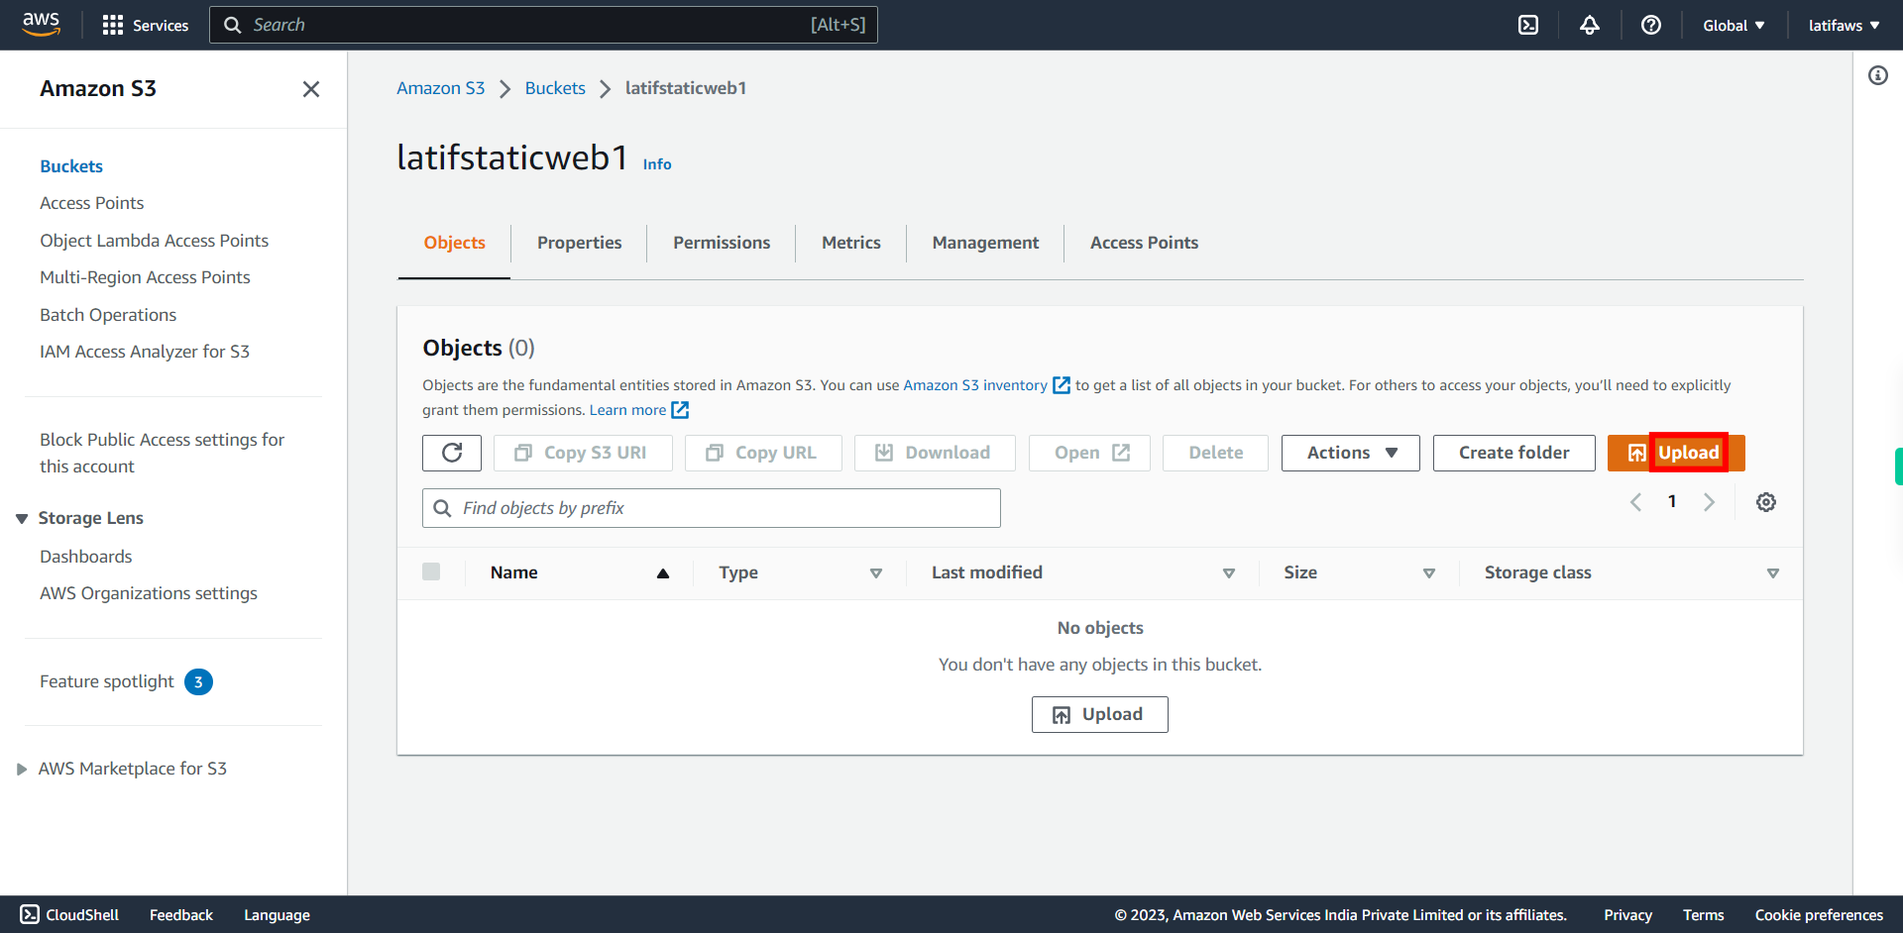Viewport: 1903px width, 933px height.
Task: Sort by Size column arrow
Action: pyautogui.click(x=1429, y=573)
